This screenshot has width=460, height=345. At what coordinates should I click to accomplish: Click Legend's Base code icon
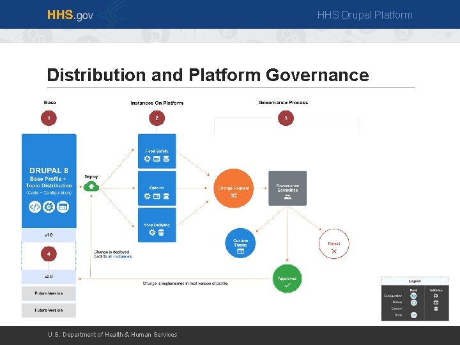tap(413, 315)
